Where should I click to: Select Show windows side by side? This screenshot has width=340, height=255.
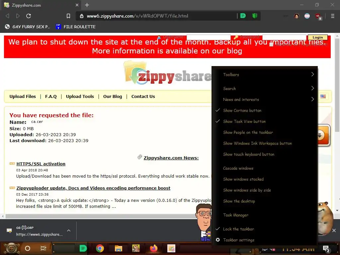click(x=265, y=190)
